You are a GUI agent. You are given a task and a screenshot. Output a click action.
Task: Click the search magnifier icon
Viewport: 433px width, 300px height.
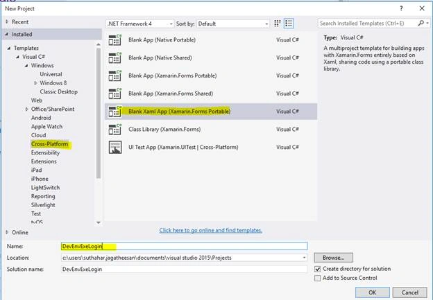click(x=421, y=23)
